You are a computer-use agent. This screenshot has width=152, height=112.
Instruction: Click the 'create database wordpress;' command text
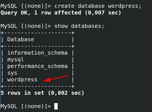98,6
